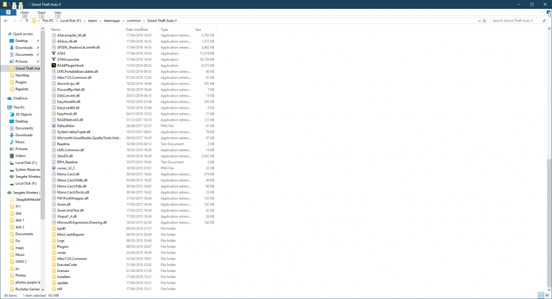This screenshot has height=299, width=552.
Task: Expand breadcrumb arrow after This PC
Action: [57, 21]
